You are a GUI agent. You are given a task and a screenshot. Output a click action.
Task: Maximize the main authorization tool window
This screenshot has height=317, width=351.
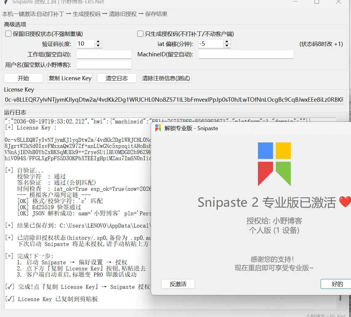pyautogui.click(x=317, y=2)
